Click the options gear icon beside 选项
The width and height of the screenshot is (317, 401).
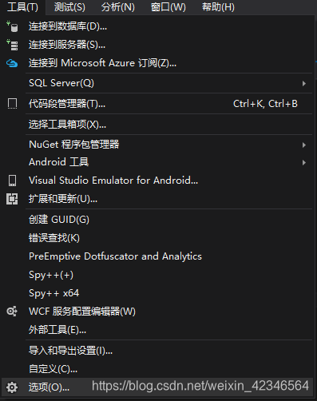click(12, 387)
